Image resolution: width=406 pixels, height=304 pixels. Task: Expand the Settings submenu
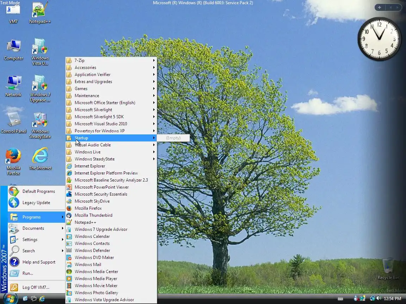(36, 239)
